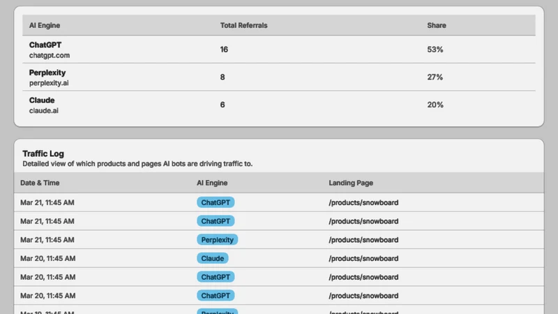Click the Perplexity name above perplexity.ai
The height and width of the screenshot is (314, 558).
[x=47, y=73]
